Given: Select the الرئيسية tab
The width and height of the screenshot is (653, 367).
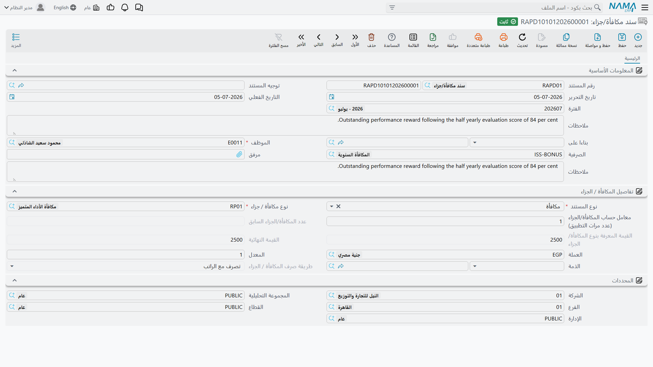Looking at the screenshot, I should pos(632,58).
